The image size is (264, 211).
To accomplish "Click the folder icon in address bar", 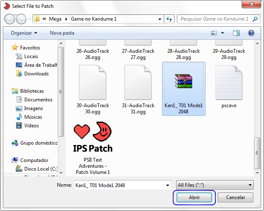I will [x=37, y=19].
